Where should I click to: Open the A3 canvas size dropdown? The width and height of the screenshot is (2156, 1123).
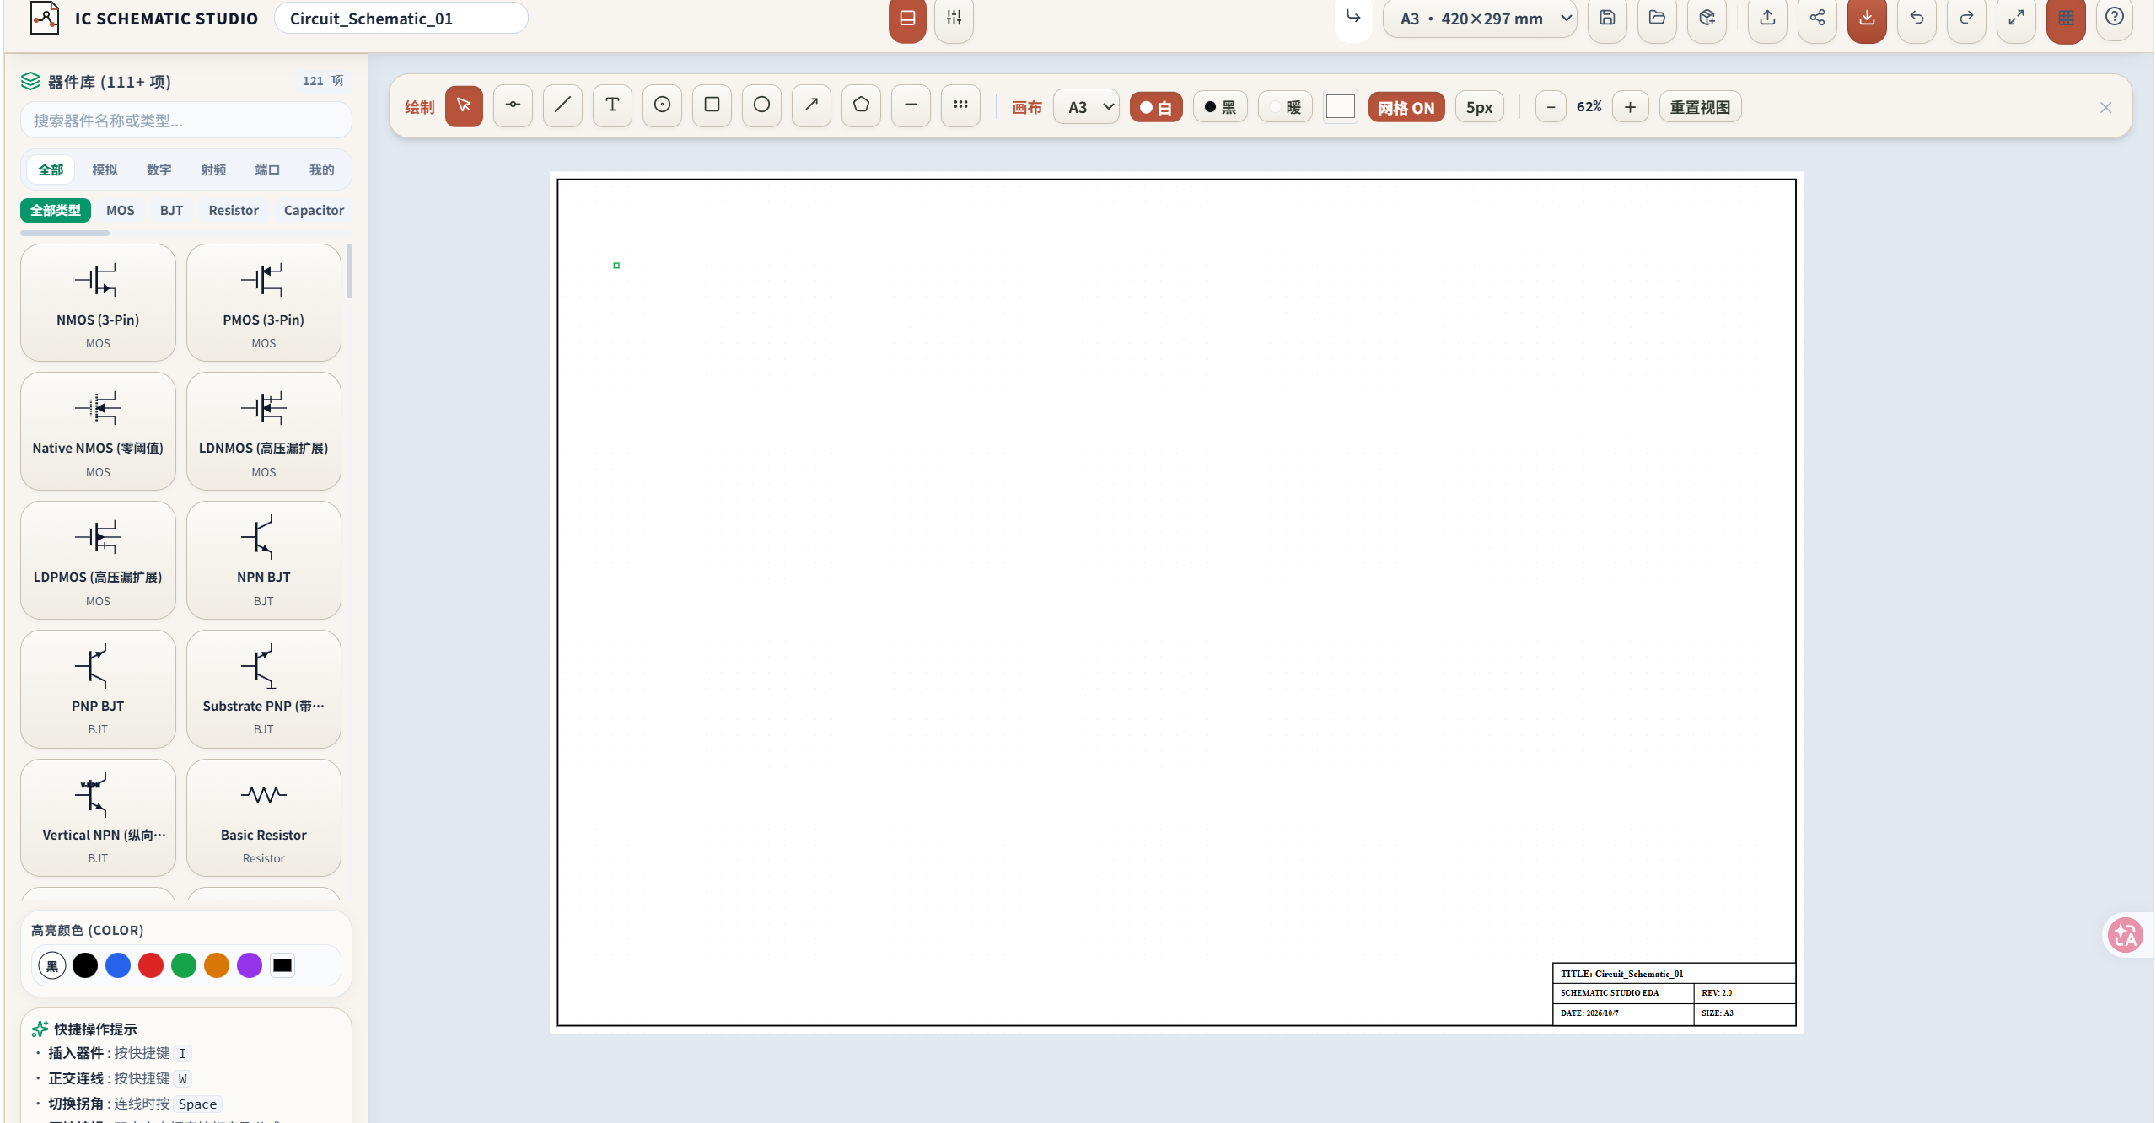coord(1086,107)
